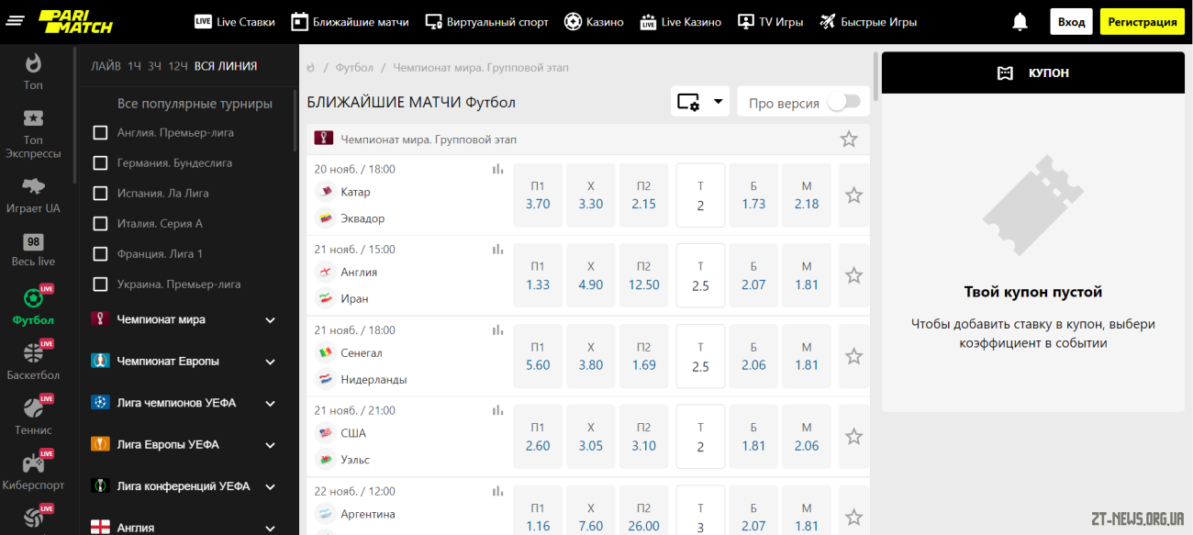This screenshot has width=1193, height=535.
Task: Add Аргентина match to favorites
Action: [853, 517]
